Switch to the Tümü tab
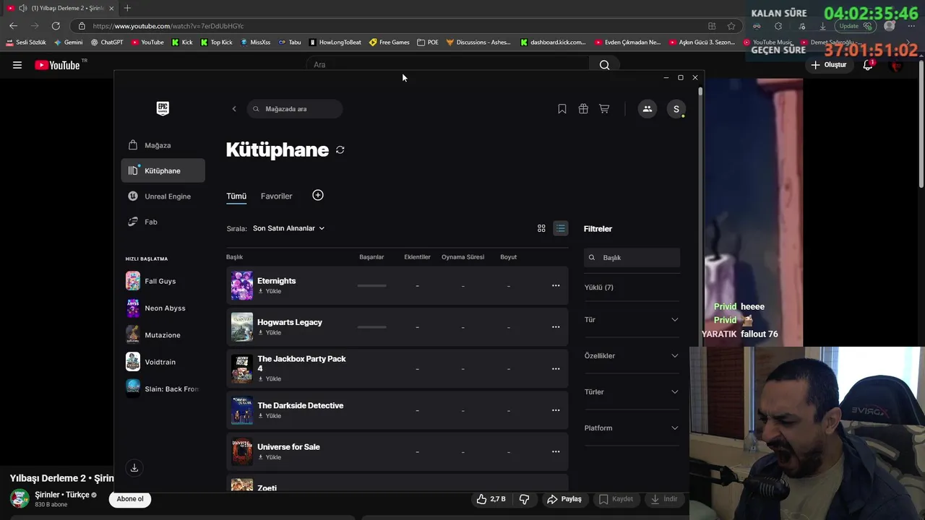925x520 pixels. pos(236,196)
